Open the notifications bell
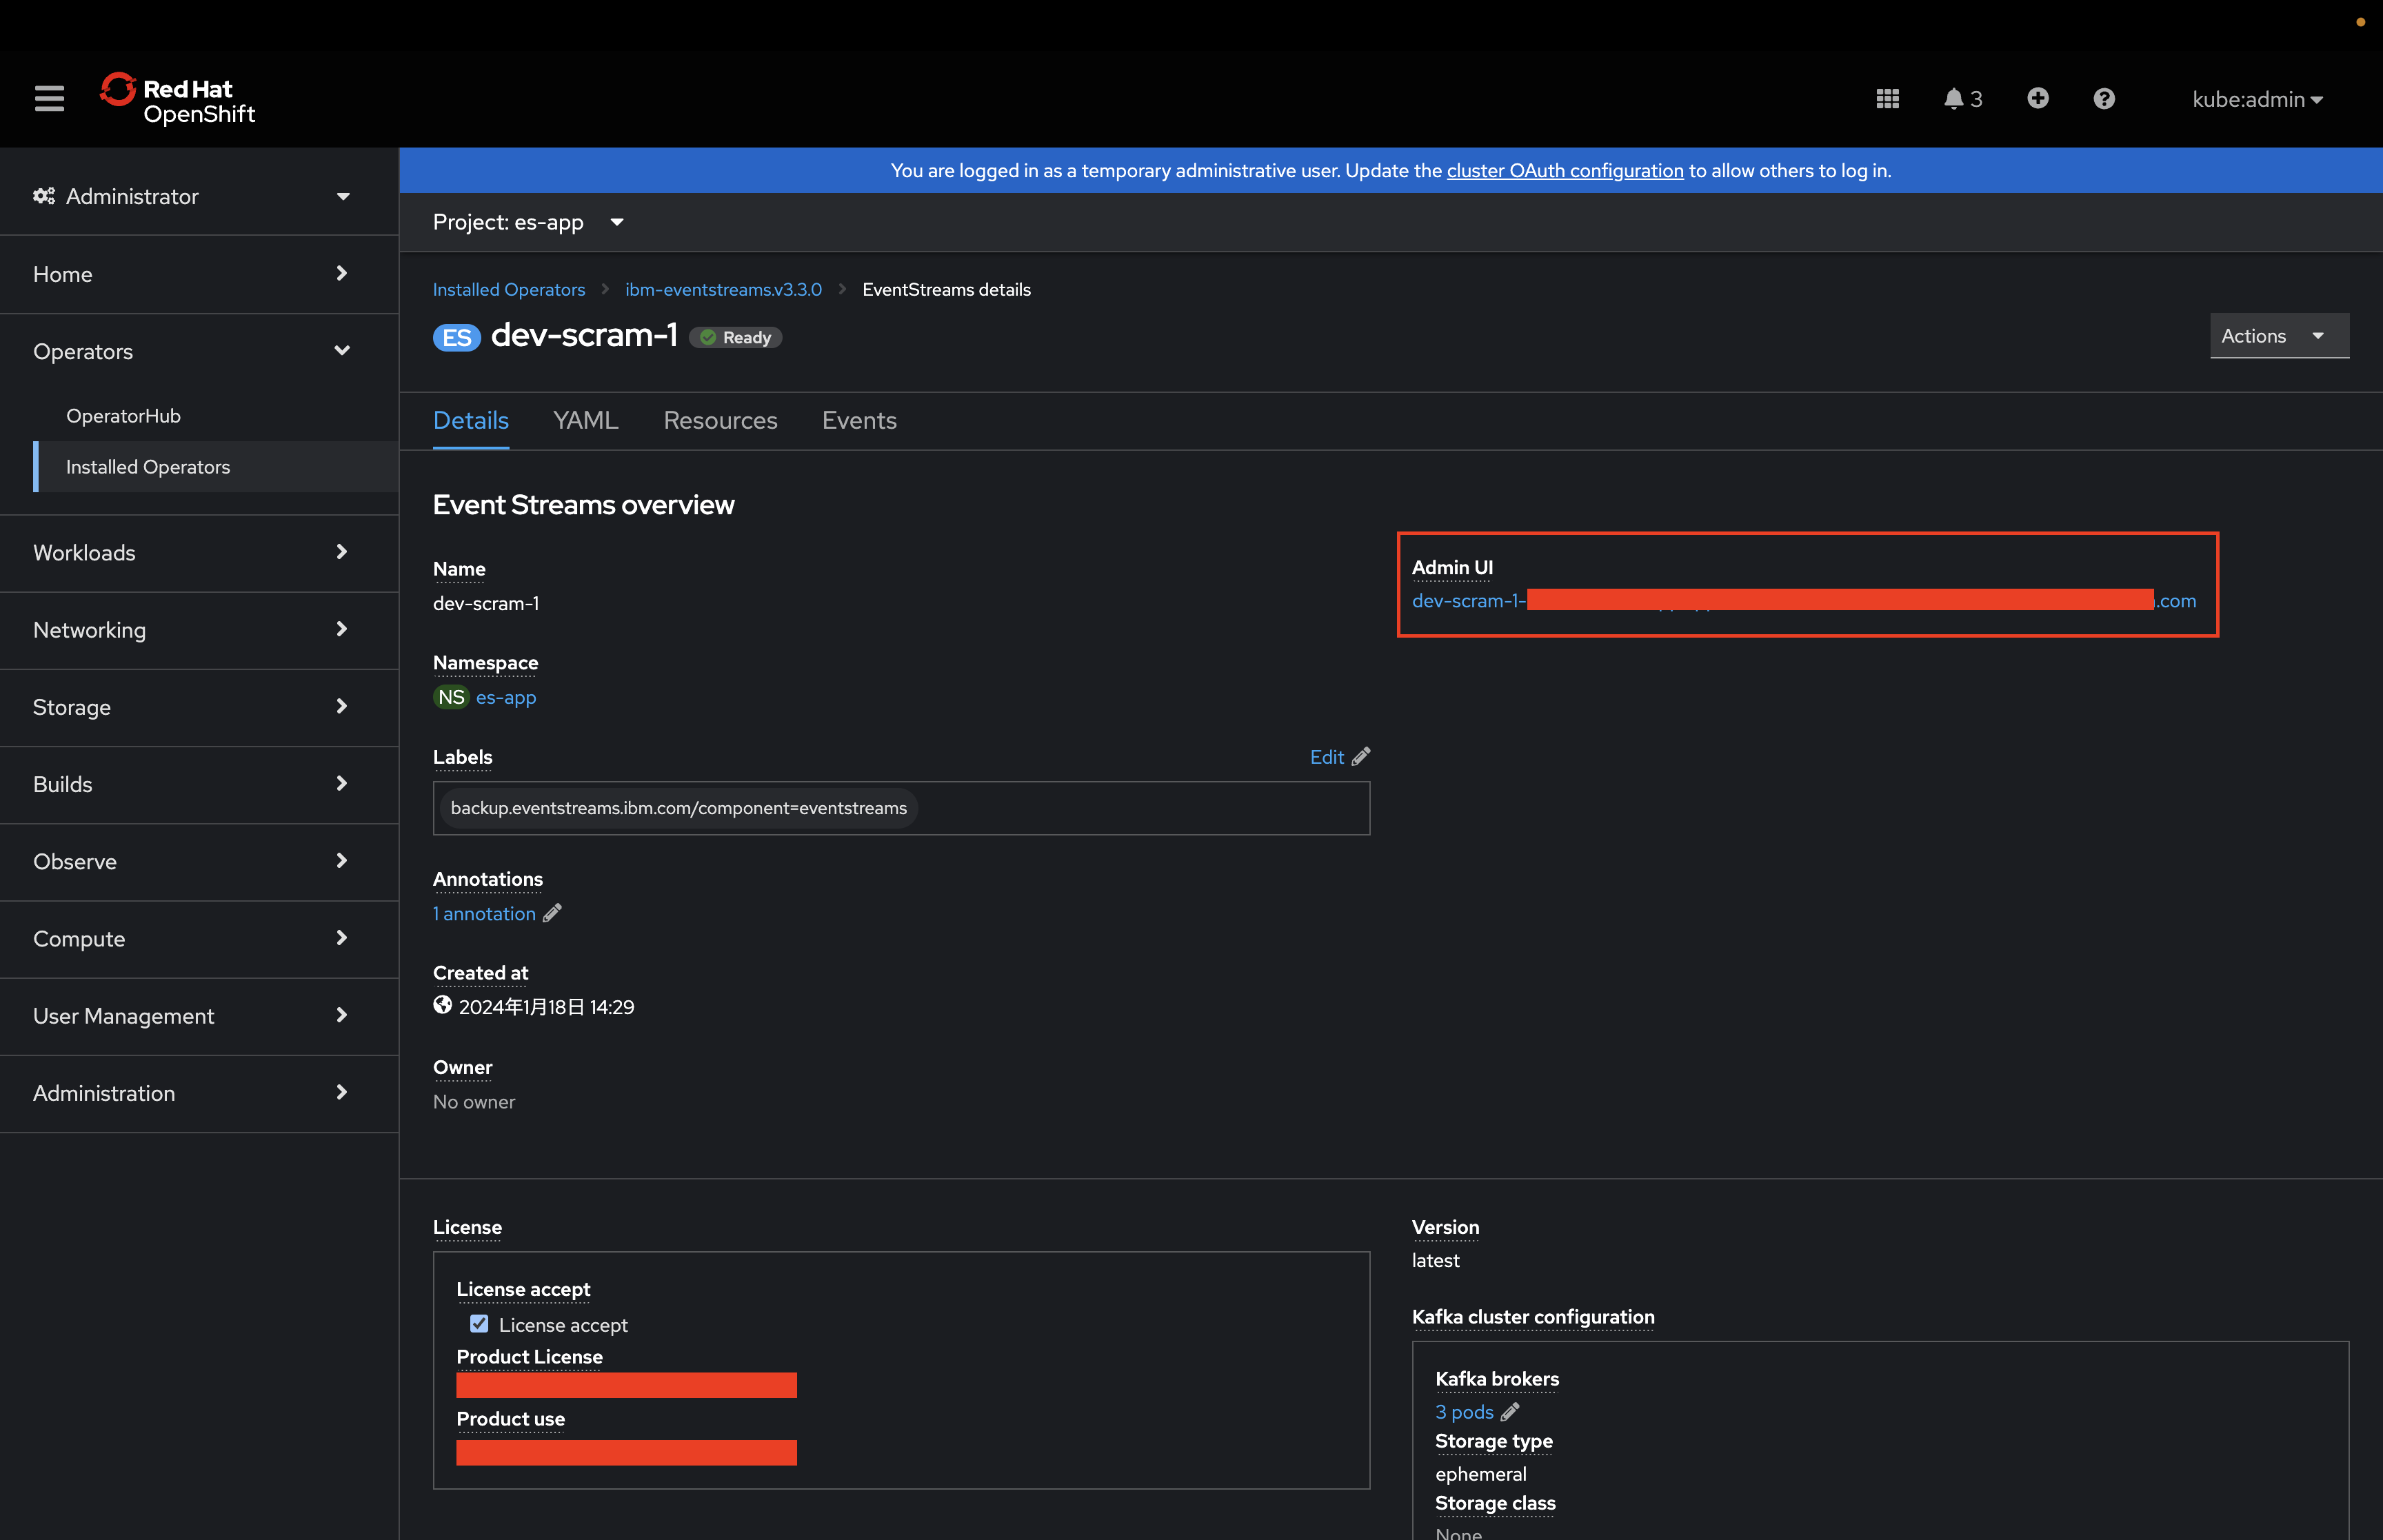 (1954, 98)
